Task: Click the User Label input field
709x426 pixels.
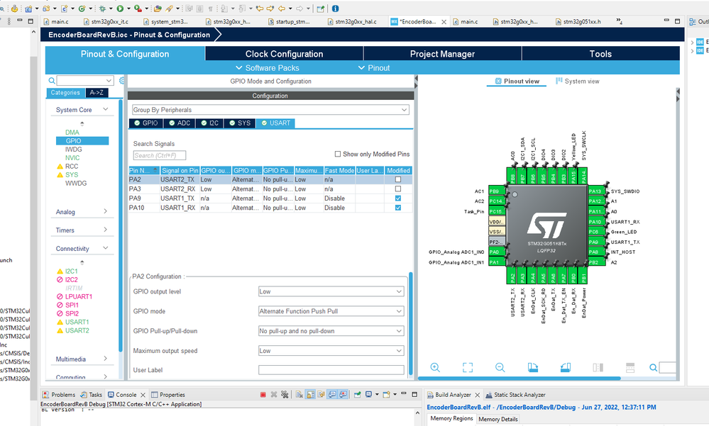Action: [331, 370]
